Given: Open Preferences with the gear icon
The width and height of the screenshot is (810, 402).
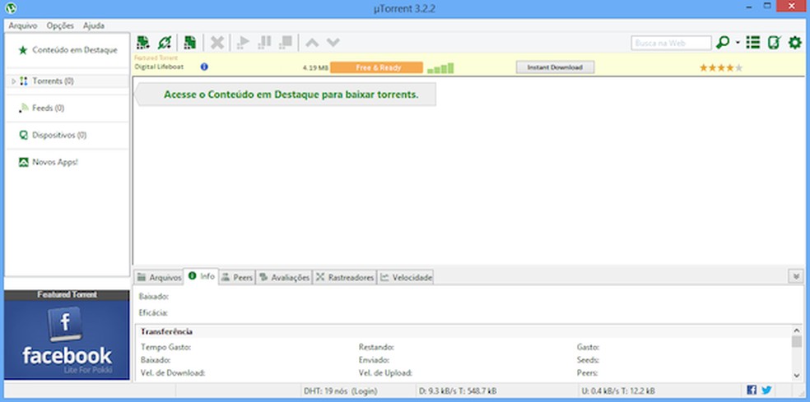Looking at the screenshot, I should point(795,43).
